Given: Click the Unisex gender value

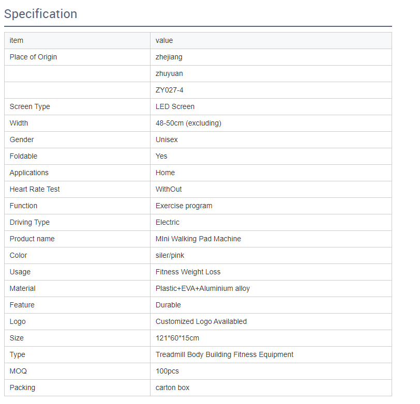Looking at the screenshot, I should (167, 139).
